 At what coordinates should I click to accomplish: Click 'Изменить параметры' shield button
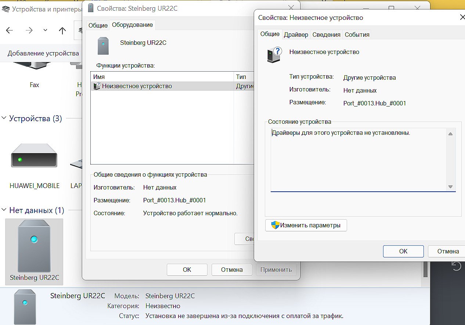click(306, 225)
